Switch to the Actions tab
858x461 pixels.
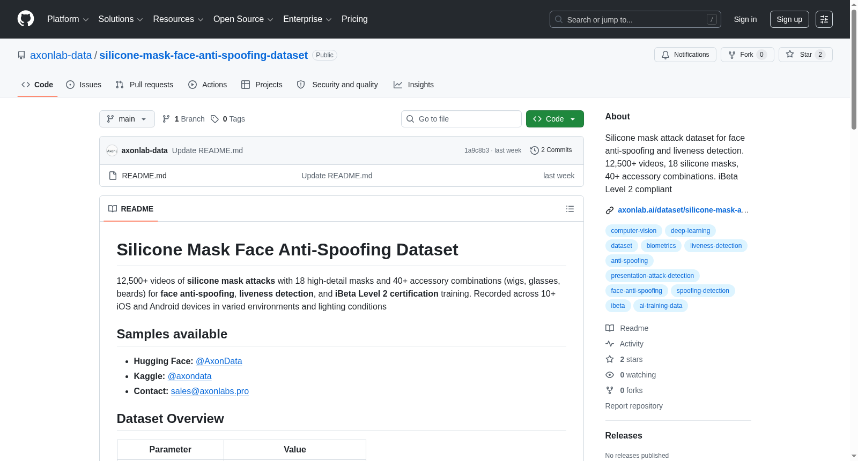[x=208, y=85]
